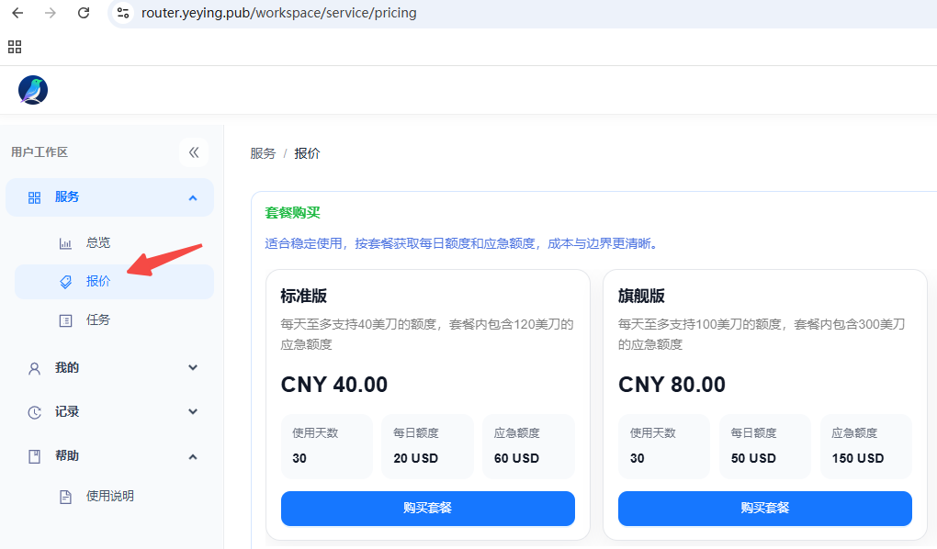Reload the page with the refresh icon
Screen dimensions: 937x549
[x=84, y=13]
